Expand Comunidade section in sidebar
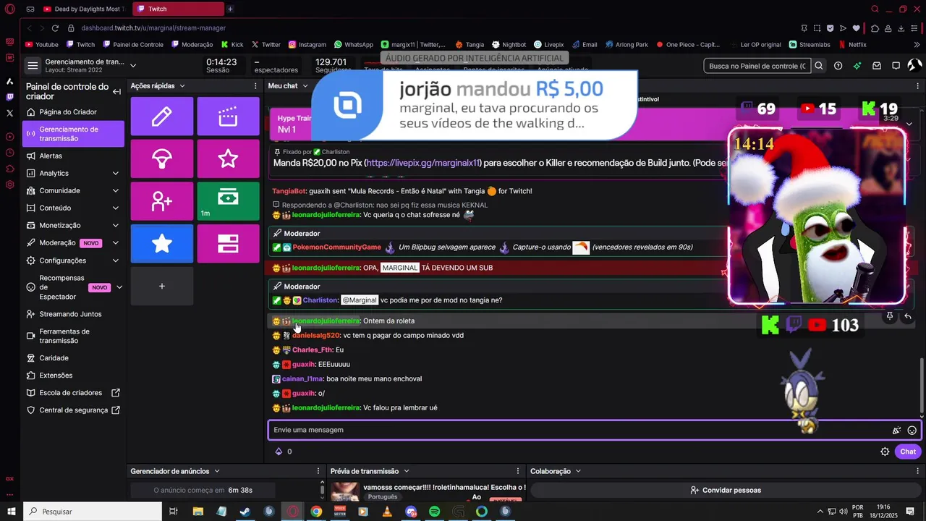 tap(116, 190)
